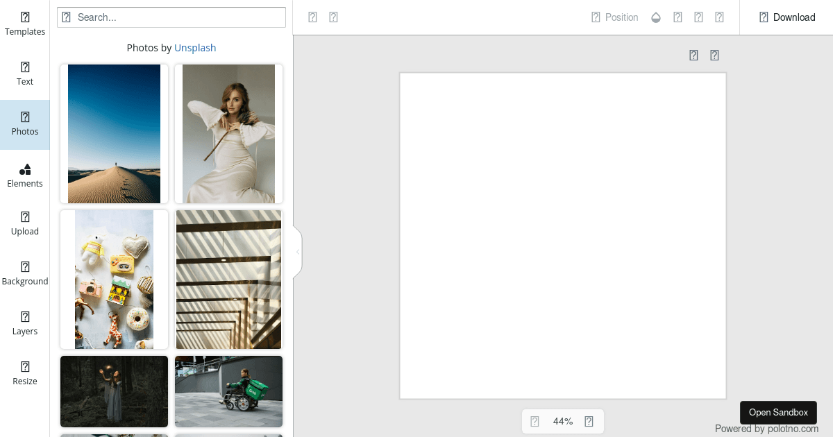Follow the Unsplash link
Viewport: 833px width, 437px height.
pyautogui.click(x=195, y=48)
